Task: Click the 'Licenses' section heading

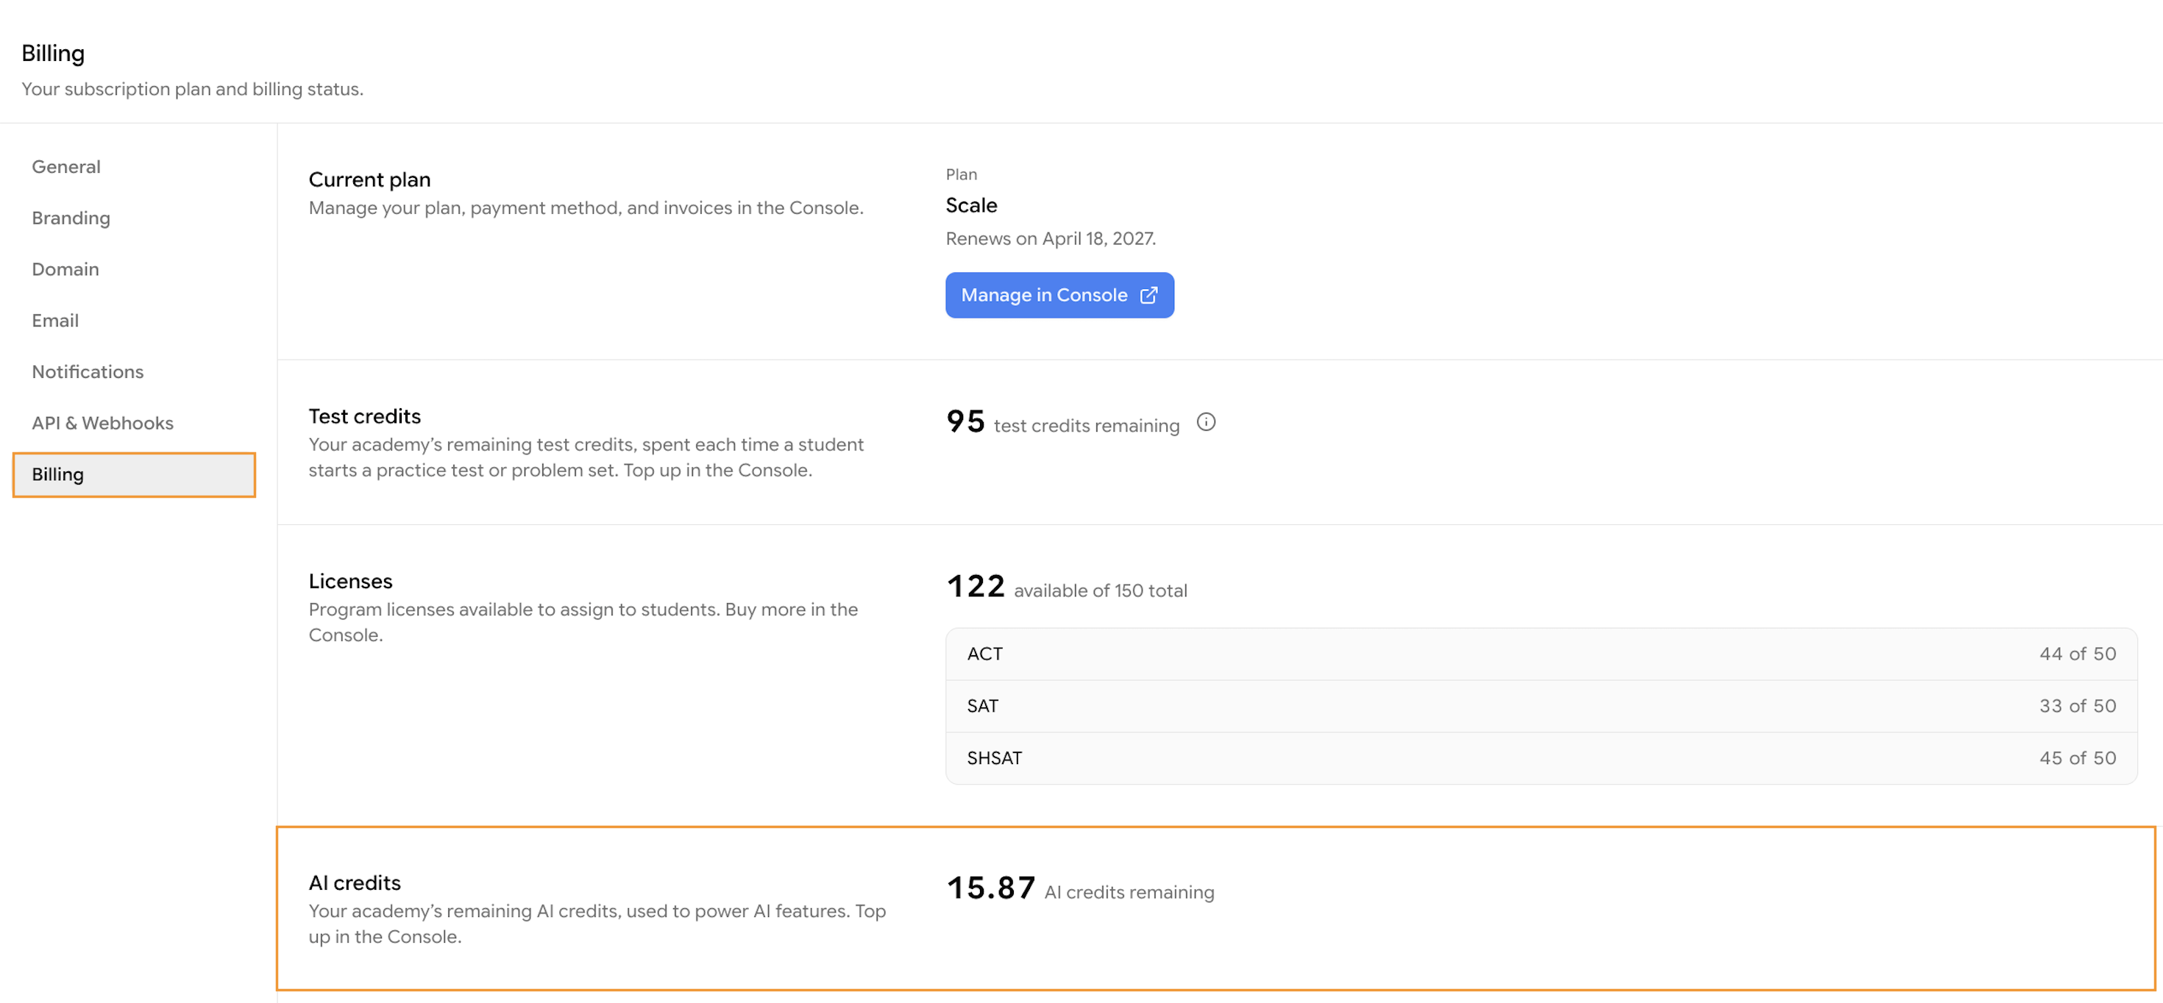Action: click(350, 581)
